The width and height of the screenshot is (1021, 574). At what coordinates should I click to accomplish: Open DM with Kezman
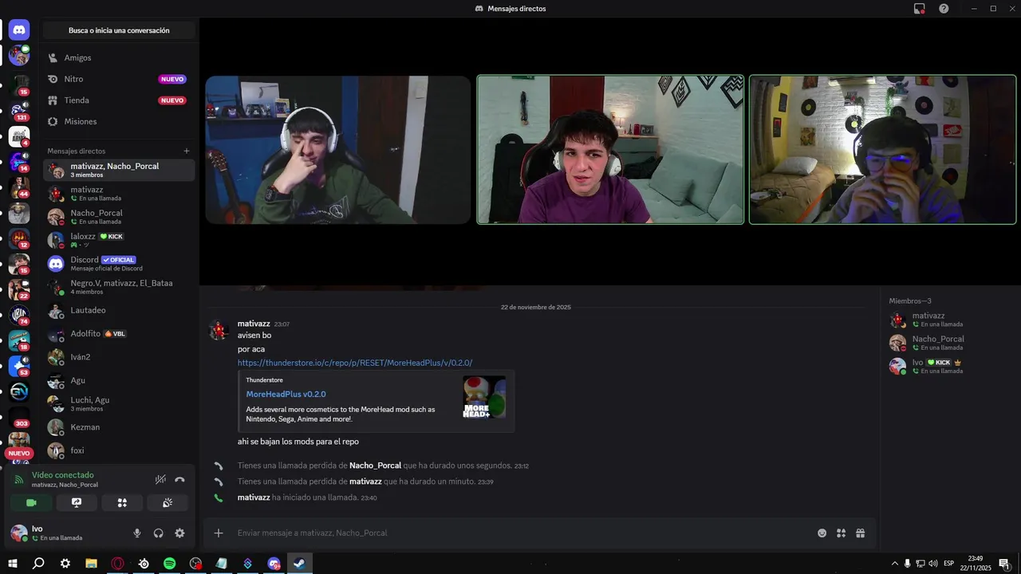(x=119, y=427)
